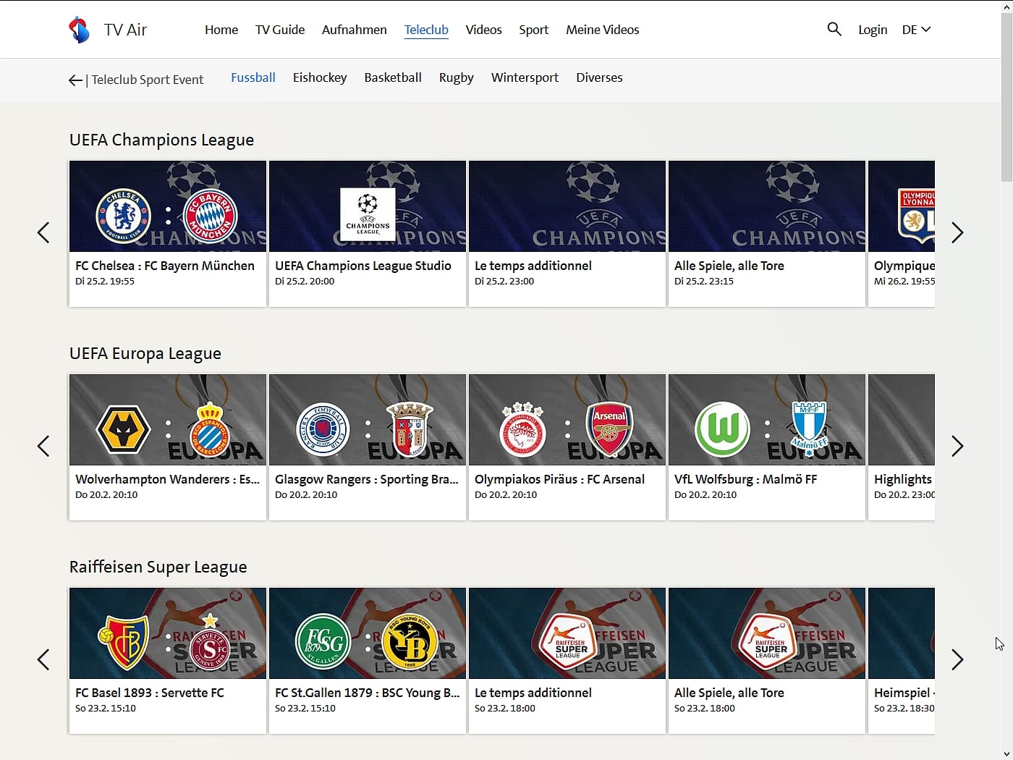
Task: Open the search magnifier icon
Action: (834, 29)
